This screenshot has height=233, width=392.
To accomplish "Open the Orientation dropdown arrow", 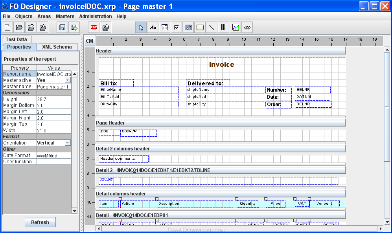I will coord(68,143).
